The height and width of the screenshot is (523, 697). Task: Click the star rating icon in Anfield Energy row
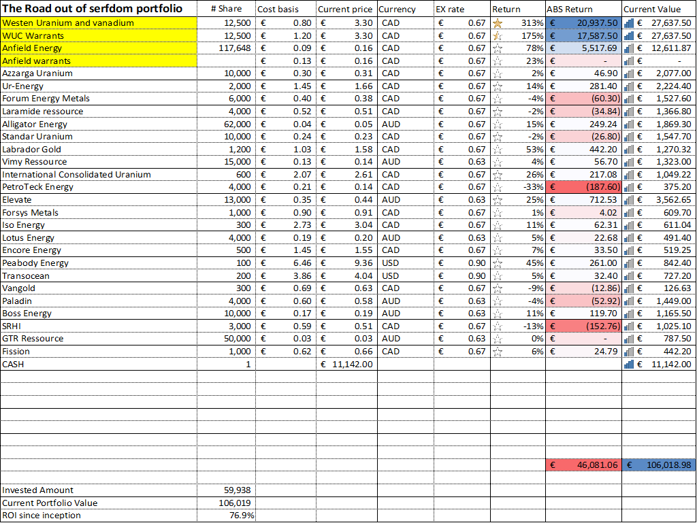[x=498, y=48]
